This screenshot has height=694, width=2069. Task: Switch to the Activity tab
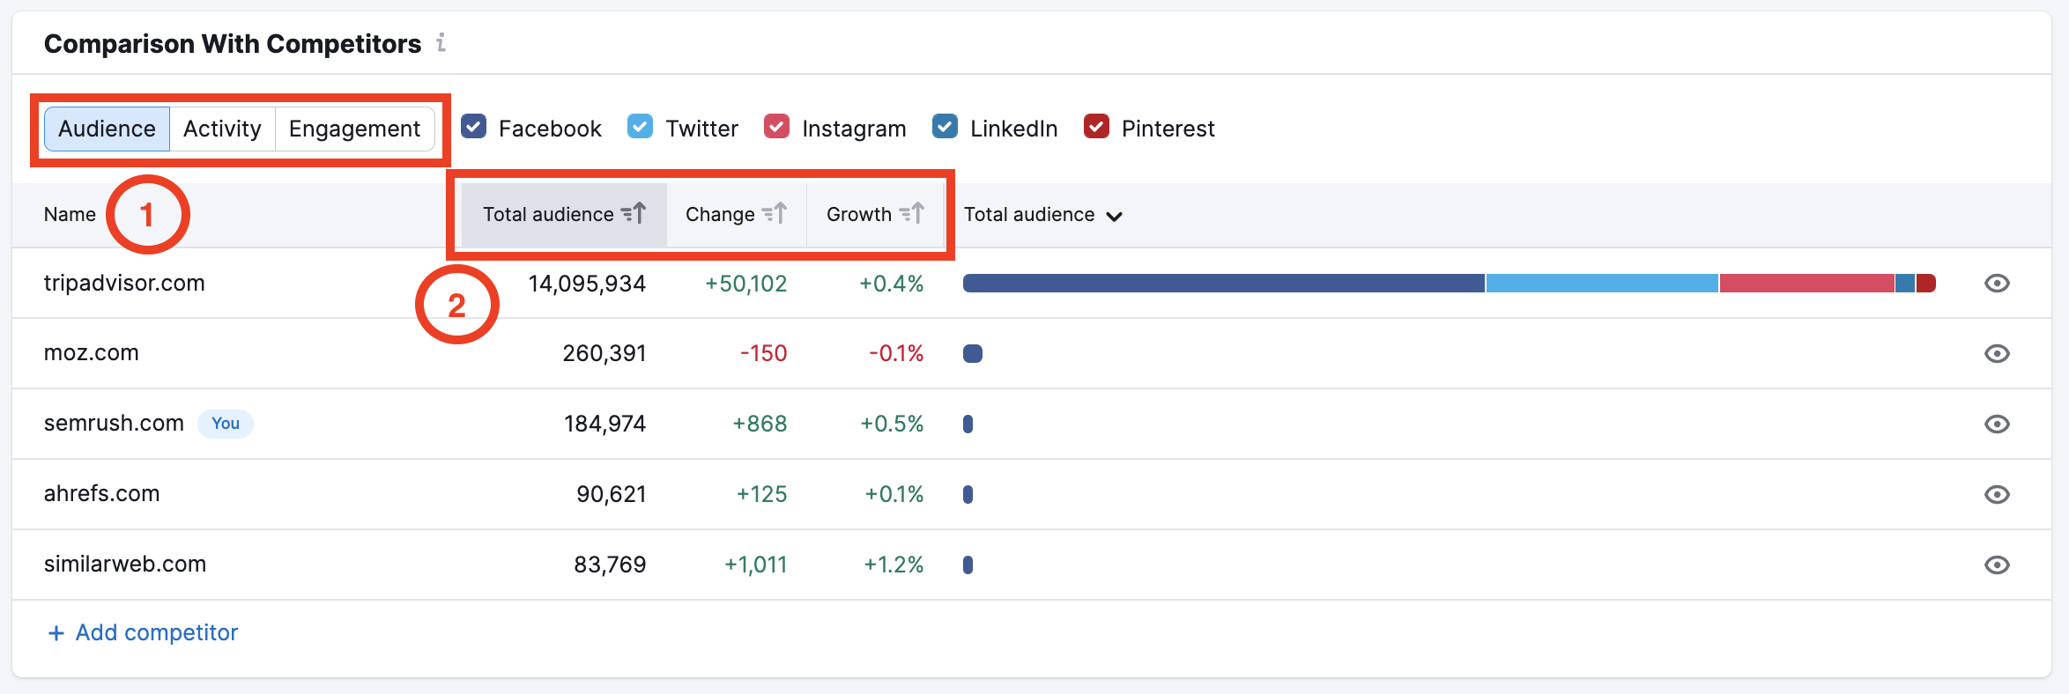click(222, 129)
